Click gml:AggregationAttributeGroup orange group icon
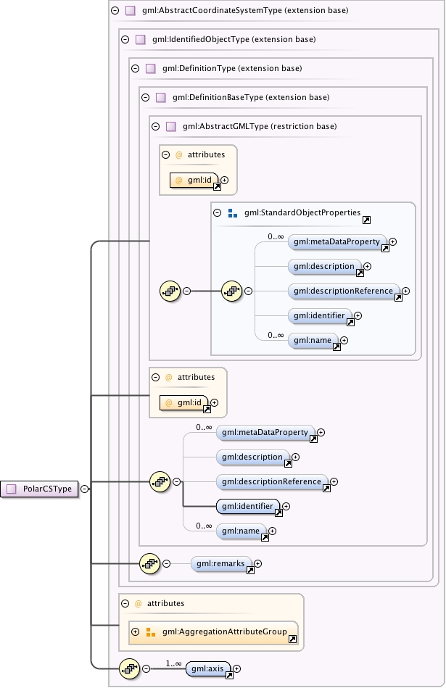The height and width of the screenshot is (688, 446). point(151,632)
